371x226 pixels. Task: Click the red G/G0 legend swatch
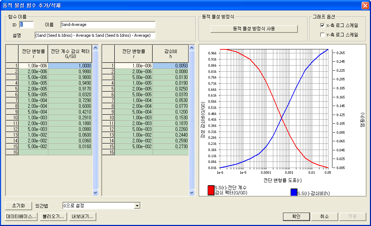pyautogui.click(x=211, y=190)
